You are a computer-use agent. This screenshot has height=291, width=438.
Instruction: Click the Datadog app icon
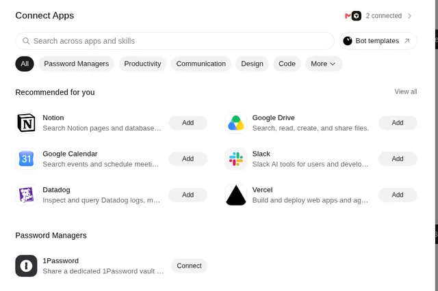coord(26,195)
